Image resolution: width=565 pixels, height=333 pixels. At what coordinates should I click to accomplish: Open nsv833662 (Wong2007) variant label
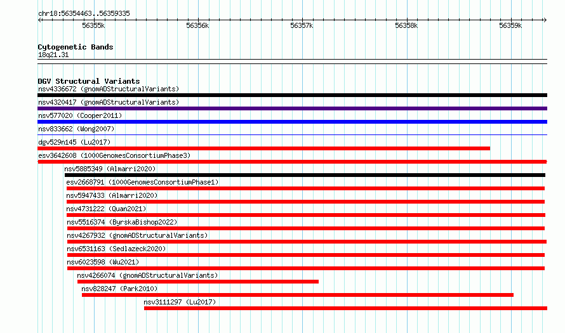pos(76,129)
